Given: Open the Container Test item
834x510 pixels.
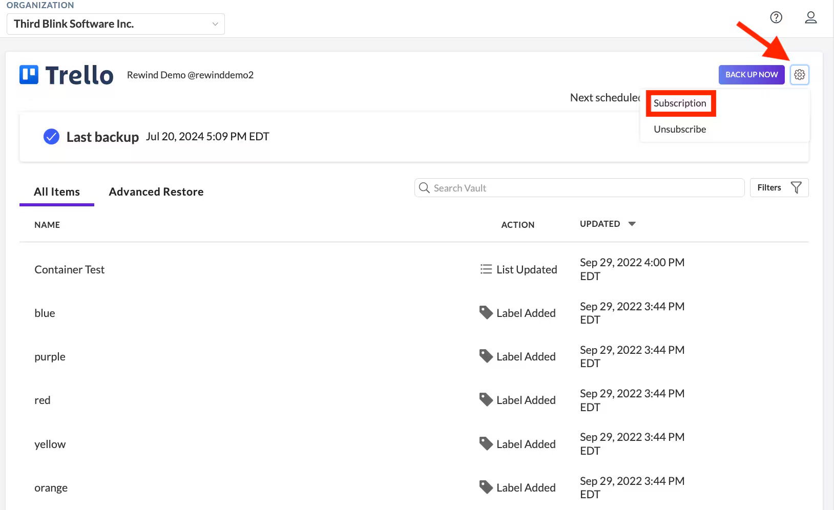Looking at the screenshot, I should coord(70,270).
